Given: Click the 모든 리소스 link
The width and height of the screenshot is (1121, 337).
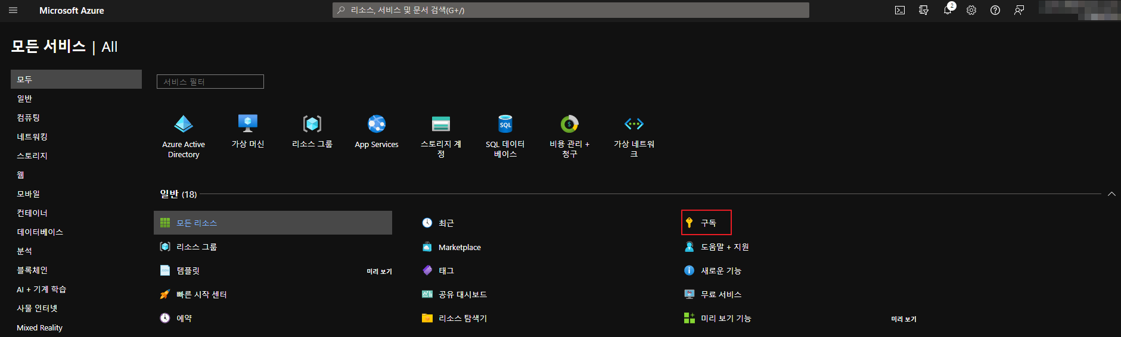Looking at the screenshot, I should point(197,223).
